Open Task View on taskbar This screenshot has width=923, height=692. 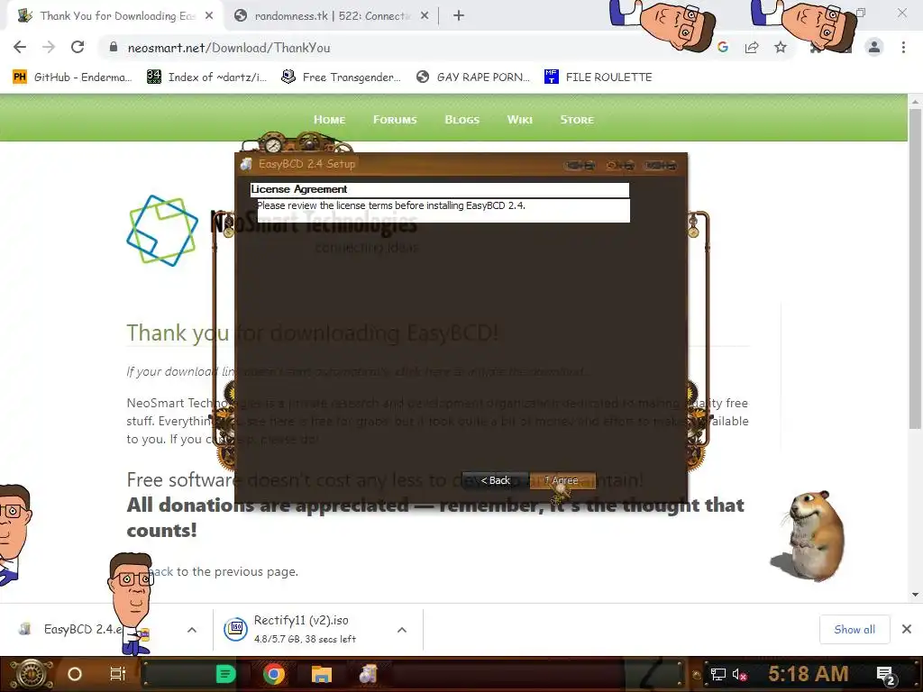[x=118, y=674]
